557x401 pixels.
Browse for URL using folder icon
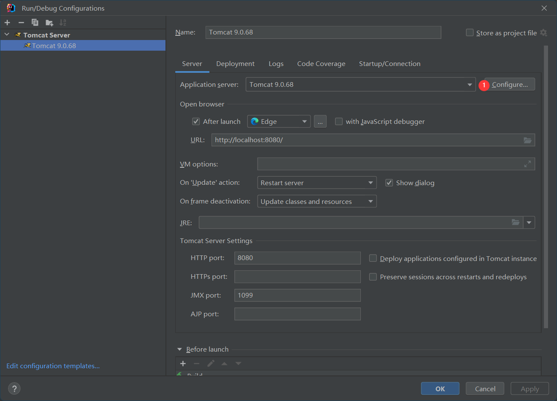tap(528, 140)
